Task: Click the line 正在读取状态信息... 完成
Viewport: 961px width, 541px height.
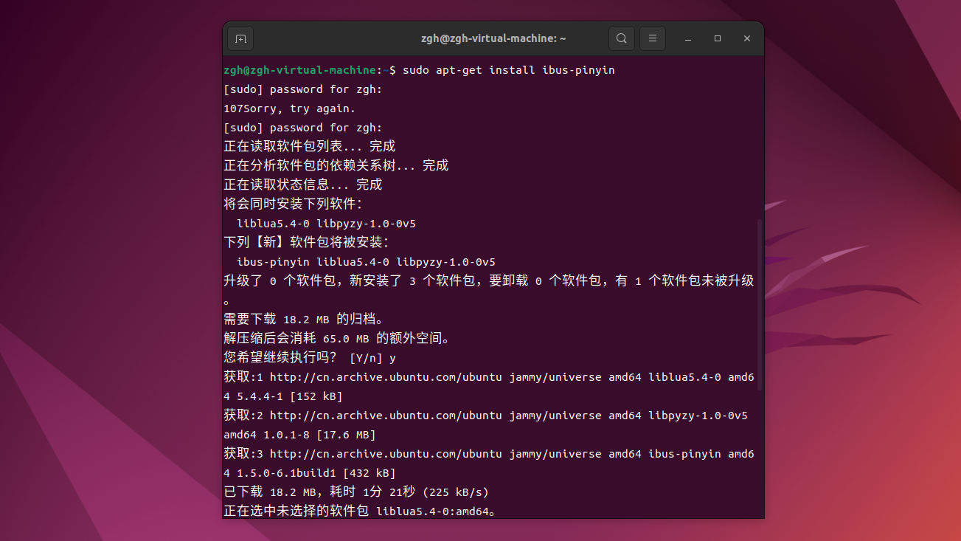Action: (x=303, y=185)
